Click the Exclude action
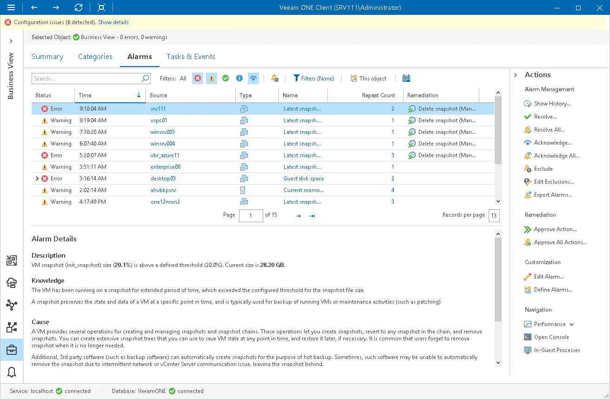The image size is (610, 399). pos(538,169)
